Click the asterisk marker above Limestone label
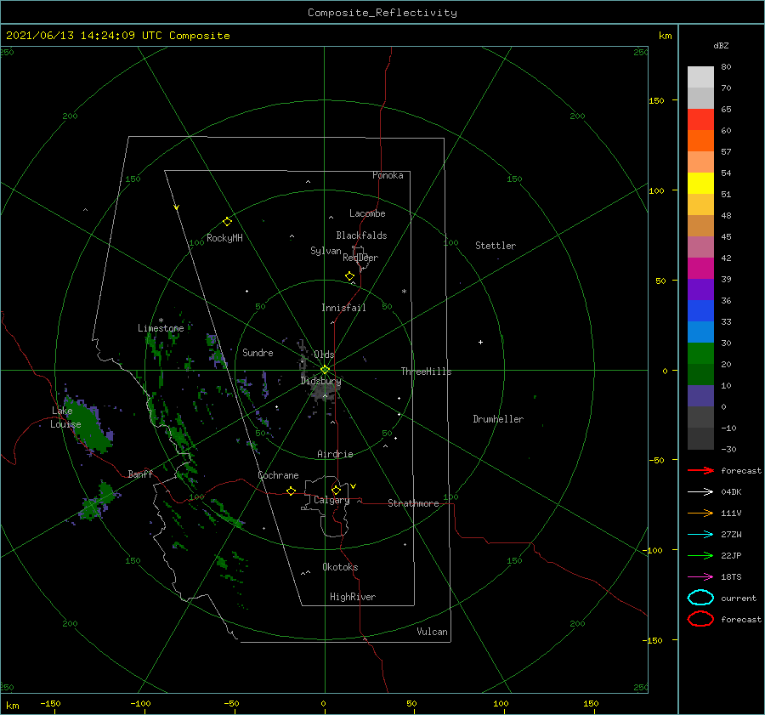The image size is (765, 715). 161,321
